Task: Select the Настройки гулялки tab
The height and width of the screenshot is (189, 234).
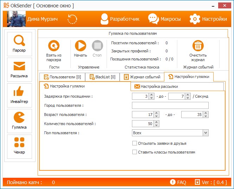Action: [x=189, y=77]
